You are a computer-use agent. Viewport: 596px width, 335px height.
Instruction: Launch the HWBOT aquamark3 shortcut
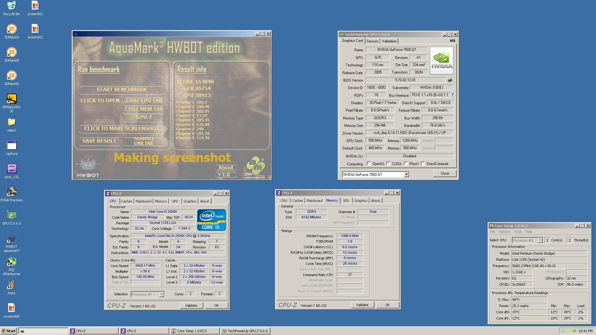[x=11, y=243]
